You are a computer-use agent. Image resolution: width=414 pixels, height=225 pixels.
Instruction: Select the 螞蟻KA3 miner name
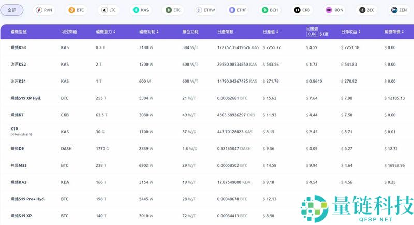pyautogui.click(x=19, y=182)
